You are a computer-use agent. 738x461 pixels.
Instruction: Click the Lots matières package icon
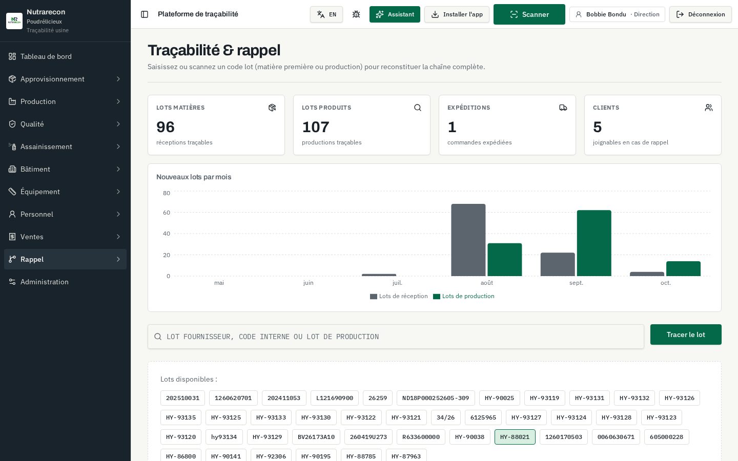[x=272, y=108]
